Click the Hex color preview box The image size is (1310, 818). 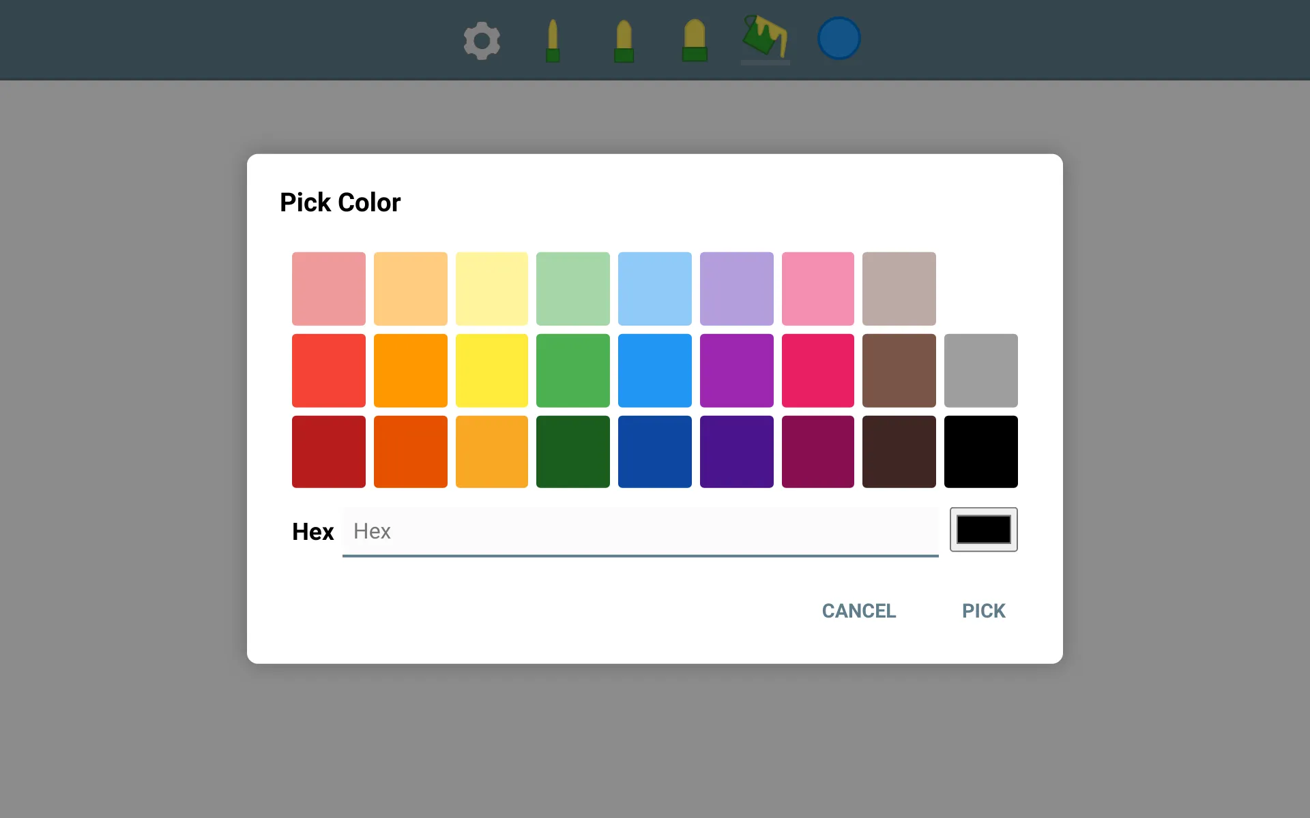(984, 530)
